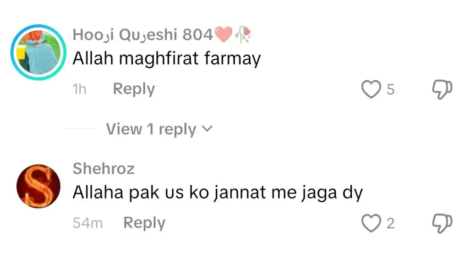The height and width of the screenshot is (254, 469).
Task: Like Shehroz's comment with the heart
Action: [x=371, y=223]
